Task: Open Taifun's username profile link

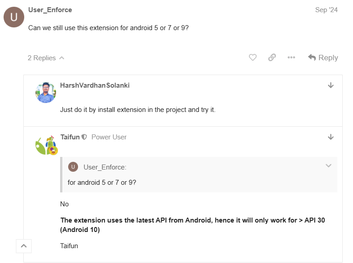Action: tap(70, 137)
